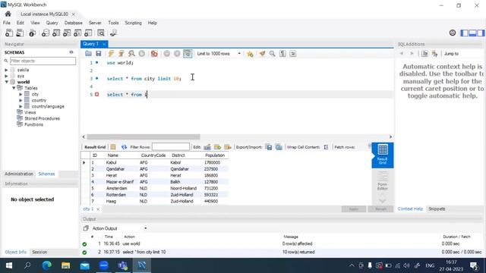Open the search table data icon
Screen dimensions: 486x273
point(101,33)
